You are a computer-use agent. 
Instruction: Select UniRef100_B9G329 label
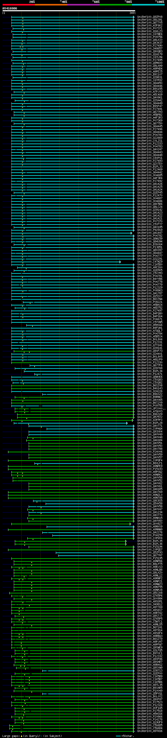(150, 414)
